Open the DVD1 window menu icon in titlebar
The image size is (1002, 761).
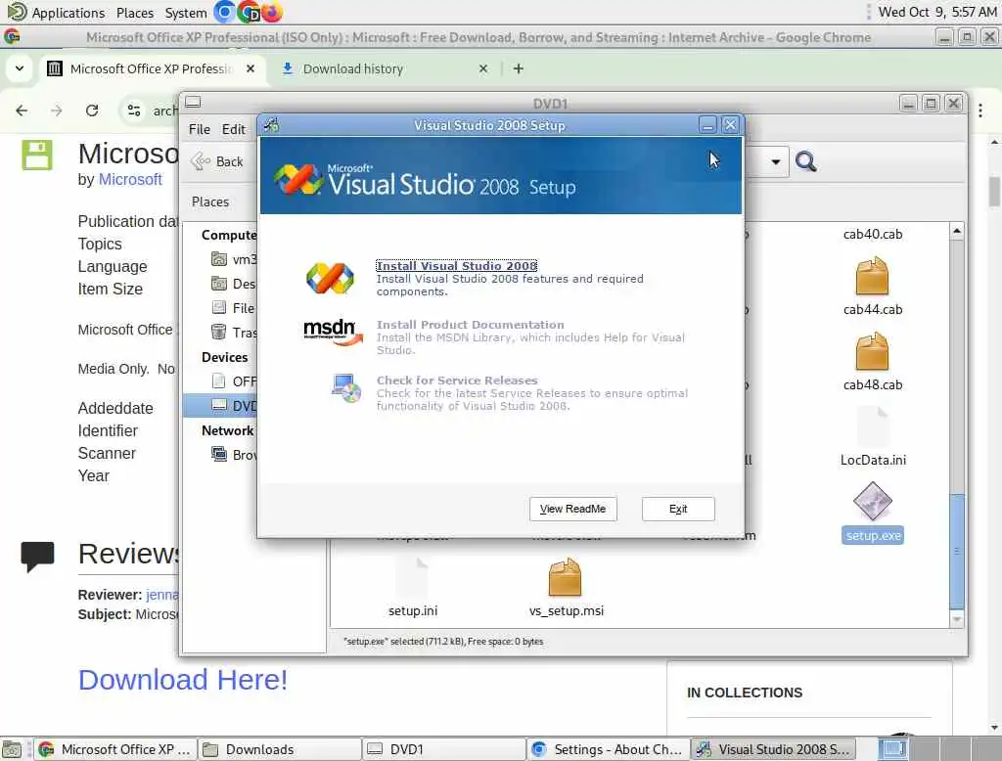tap(193, 103)
